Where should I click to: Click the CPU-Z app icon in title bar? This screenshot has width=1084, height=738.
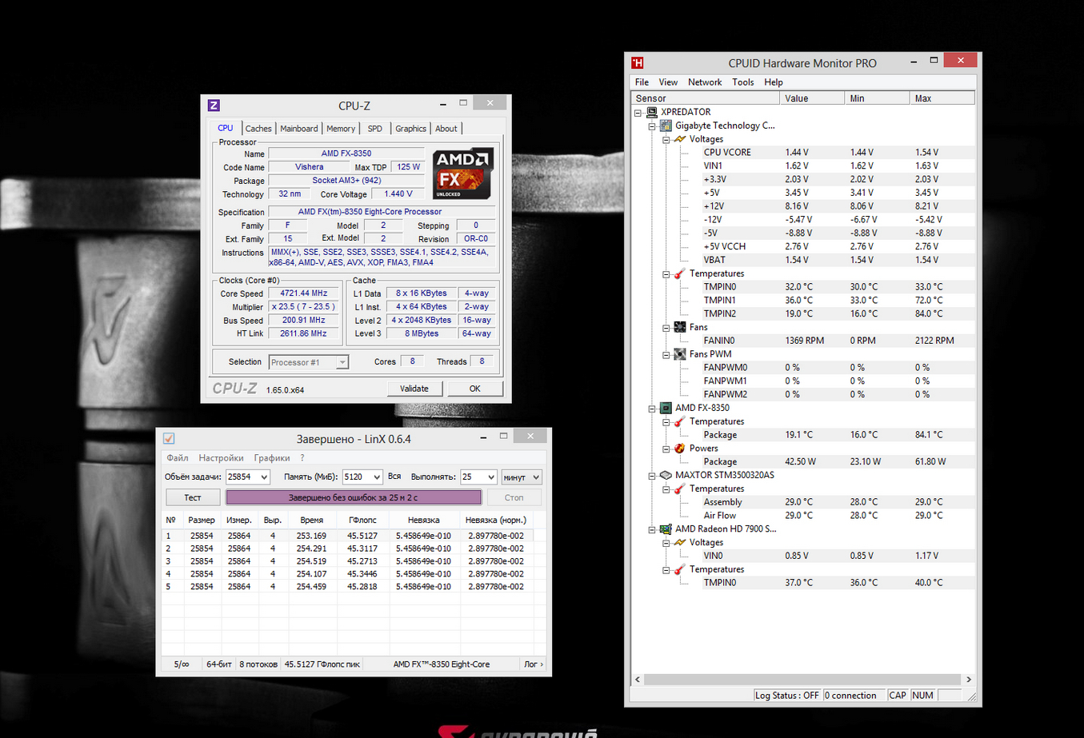coord(214,106)
